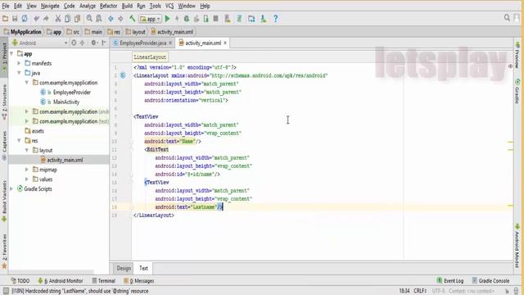Click the Help question mark icon
The height and width of the screenshot is (295, 524).
point(275,19)
